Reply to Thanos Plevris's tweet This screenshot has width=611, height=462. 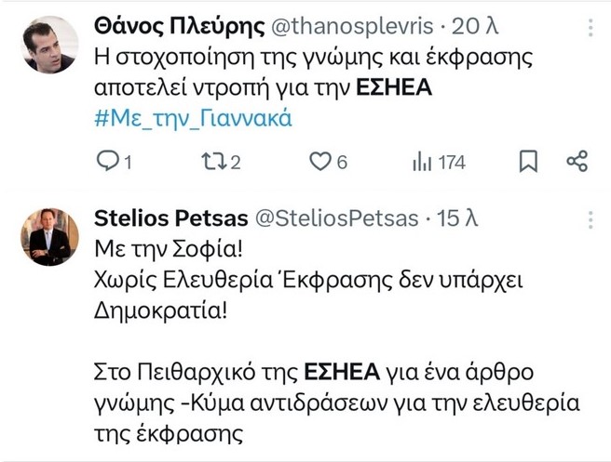[x=108, y=162]
